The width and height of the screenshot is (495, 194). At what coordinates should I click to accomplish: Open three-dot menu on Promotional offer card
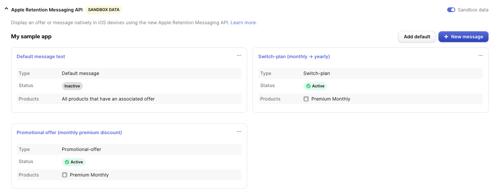click(239, 131)
